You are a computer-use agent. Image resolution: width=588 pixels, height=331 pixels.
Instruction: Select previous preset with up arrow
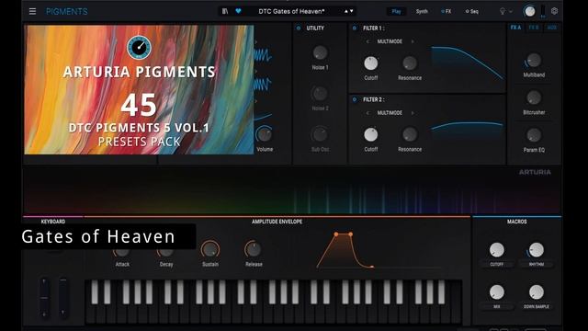coord(346,11)
